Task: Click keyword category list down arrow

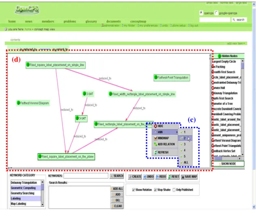Action: point(42,204)
